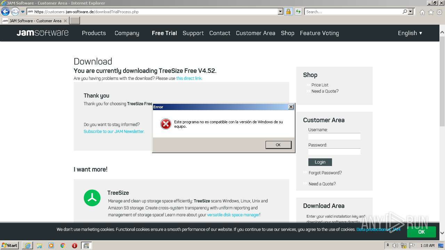
Task: Open the search provider dropdown arrow
Action: point(411,11)
